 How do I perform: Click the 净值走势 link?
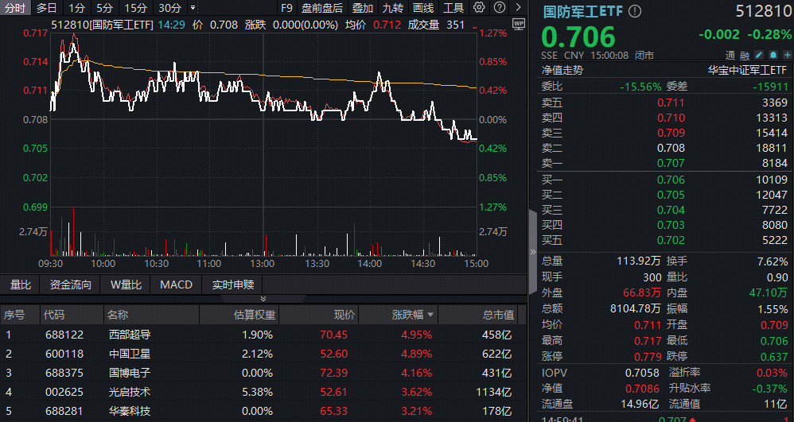[x=562, y=70]
